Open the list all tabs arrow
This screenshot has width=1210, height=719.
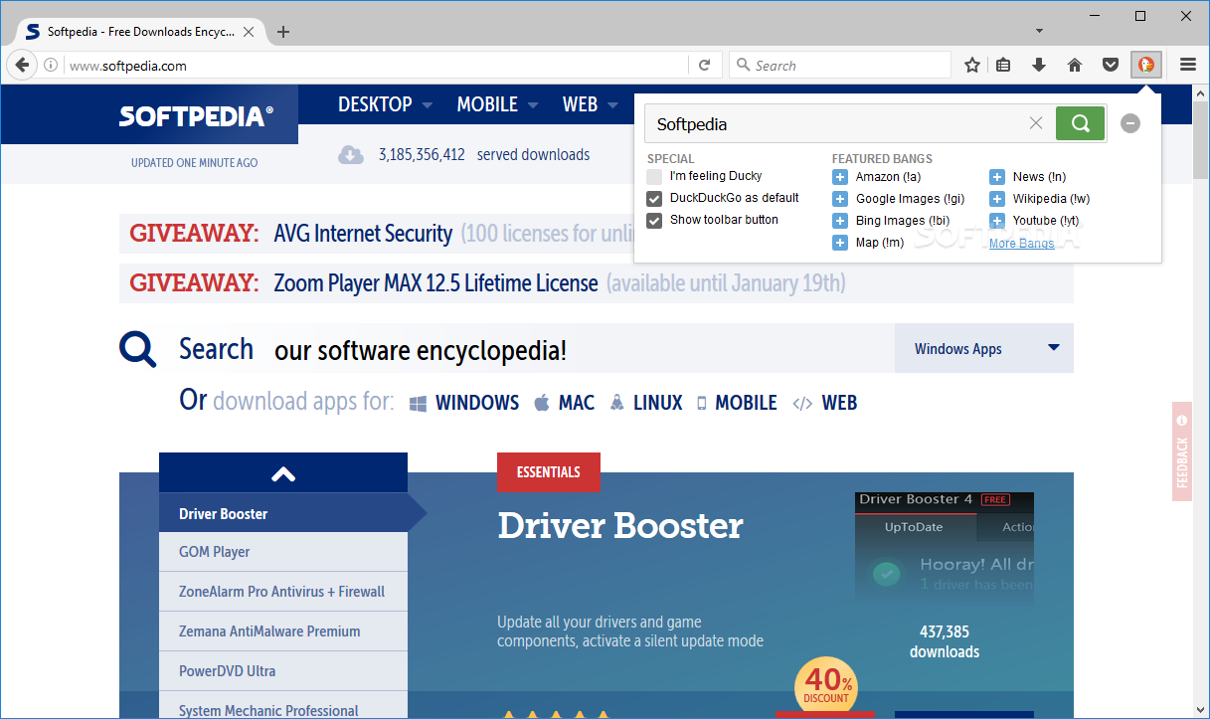(1039, 31)
